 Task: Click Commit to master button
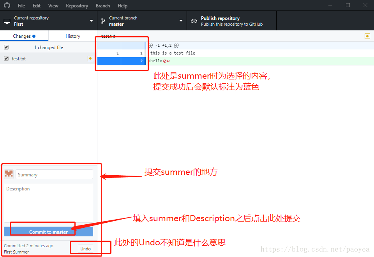pyautogui.click(x=48, y=232)
